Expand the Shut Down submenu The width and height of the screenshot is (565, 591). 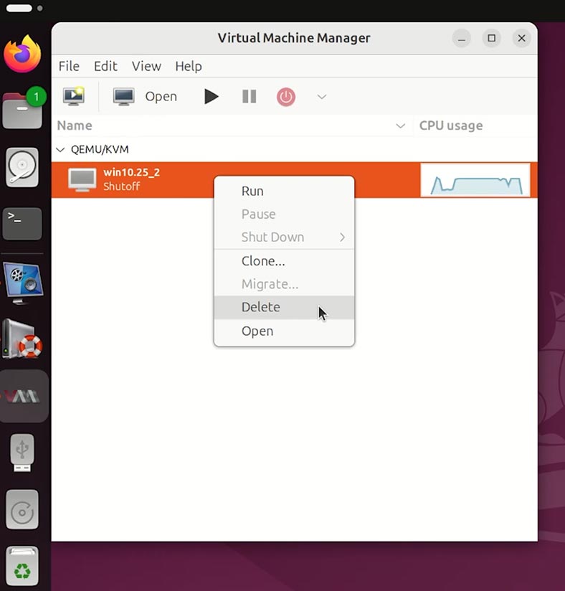pyautogui.click(x=284, y=237)
